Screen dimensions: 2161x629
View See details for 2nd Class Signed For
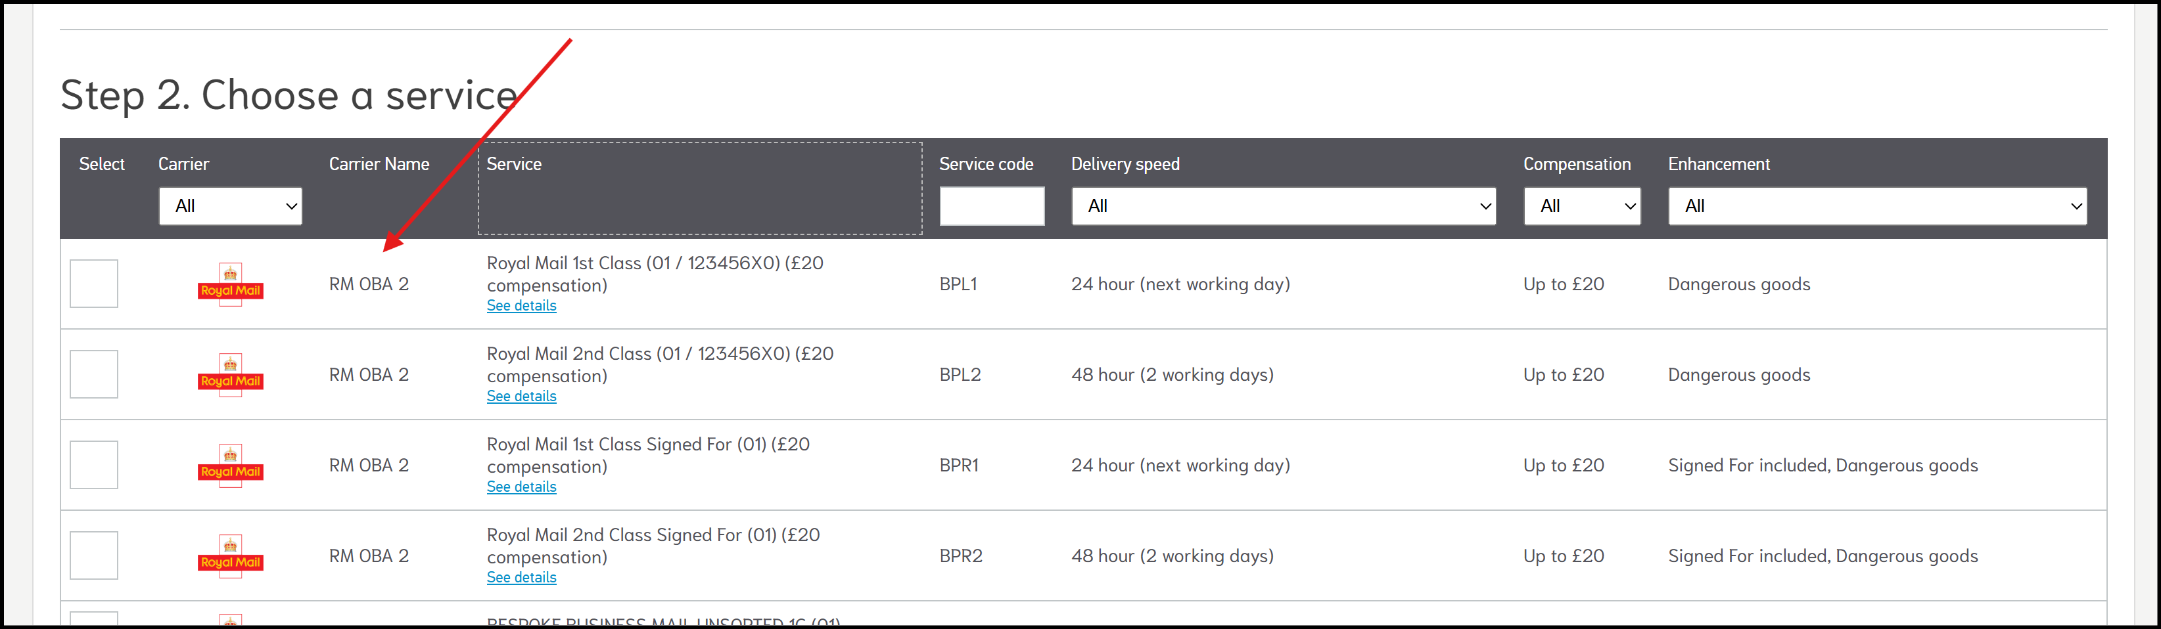click(522, 578)
